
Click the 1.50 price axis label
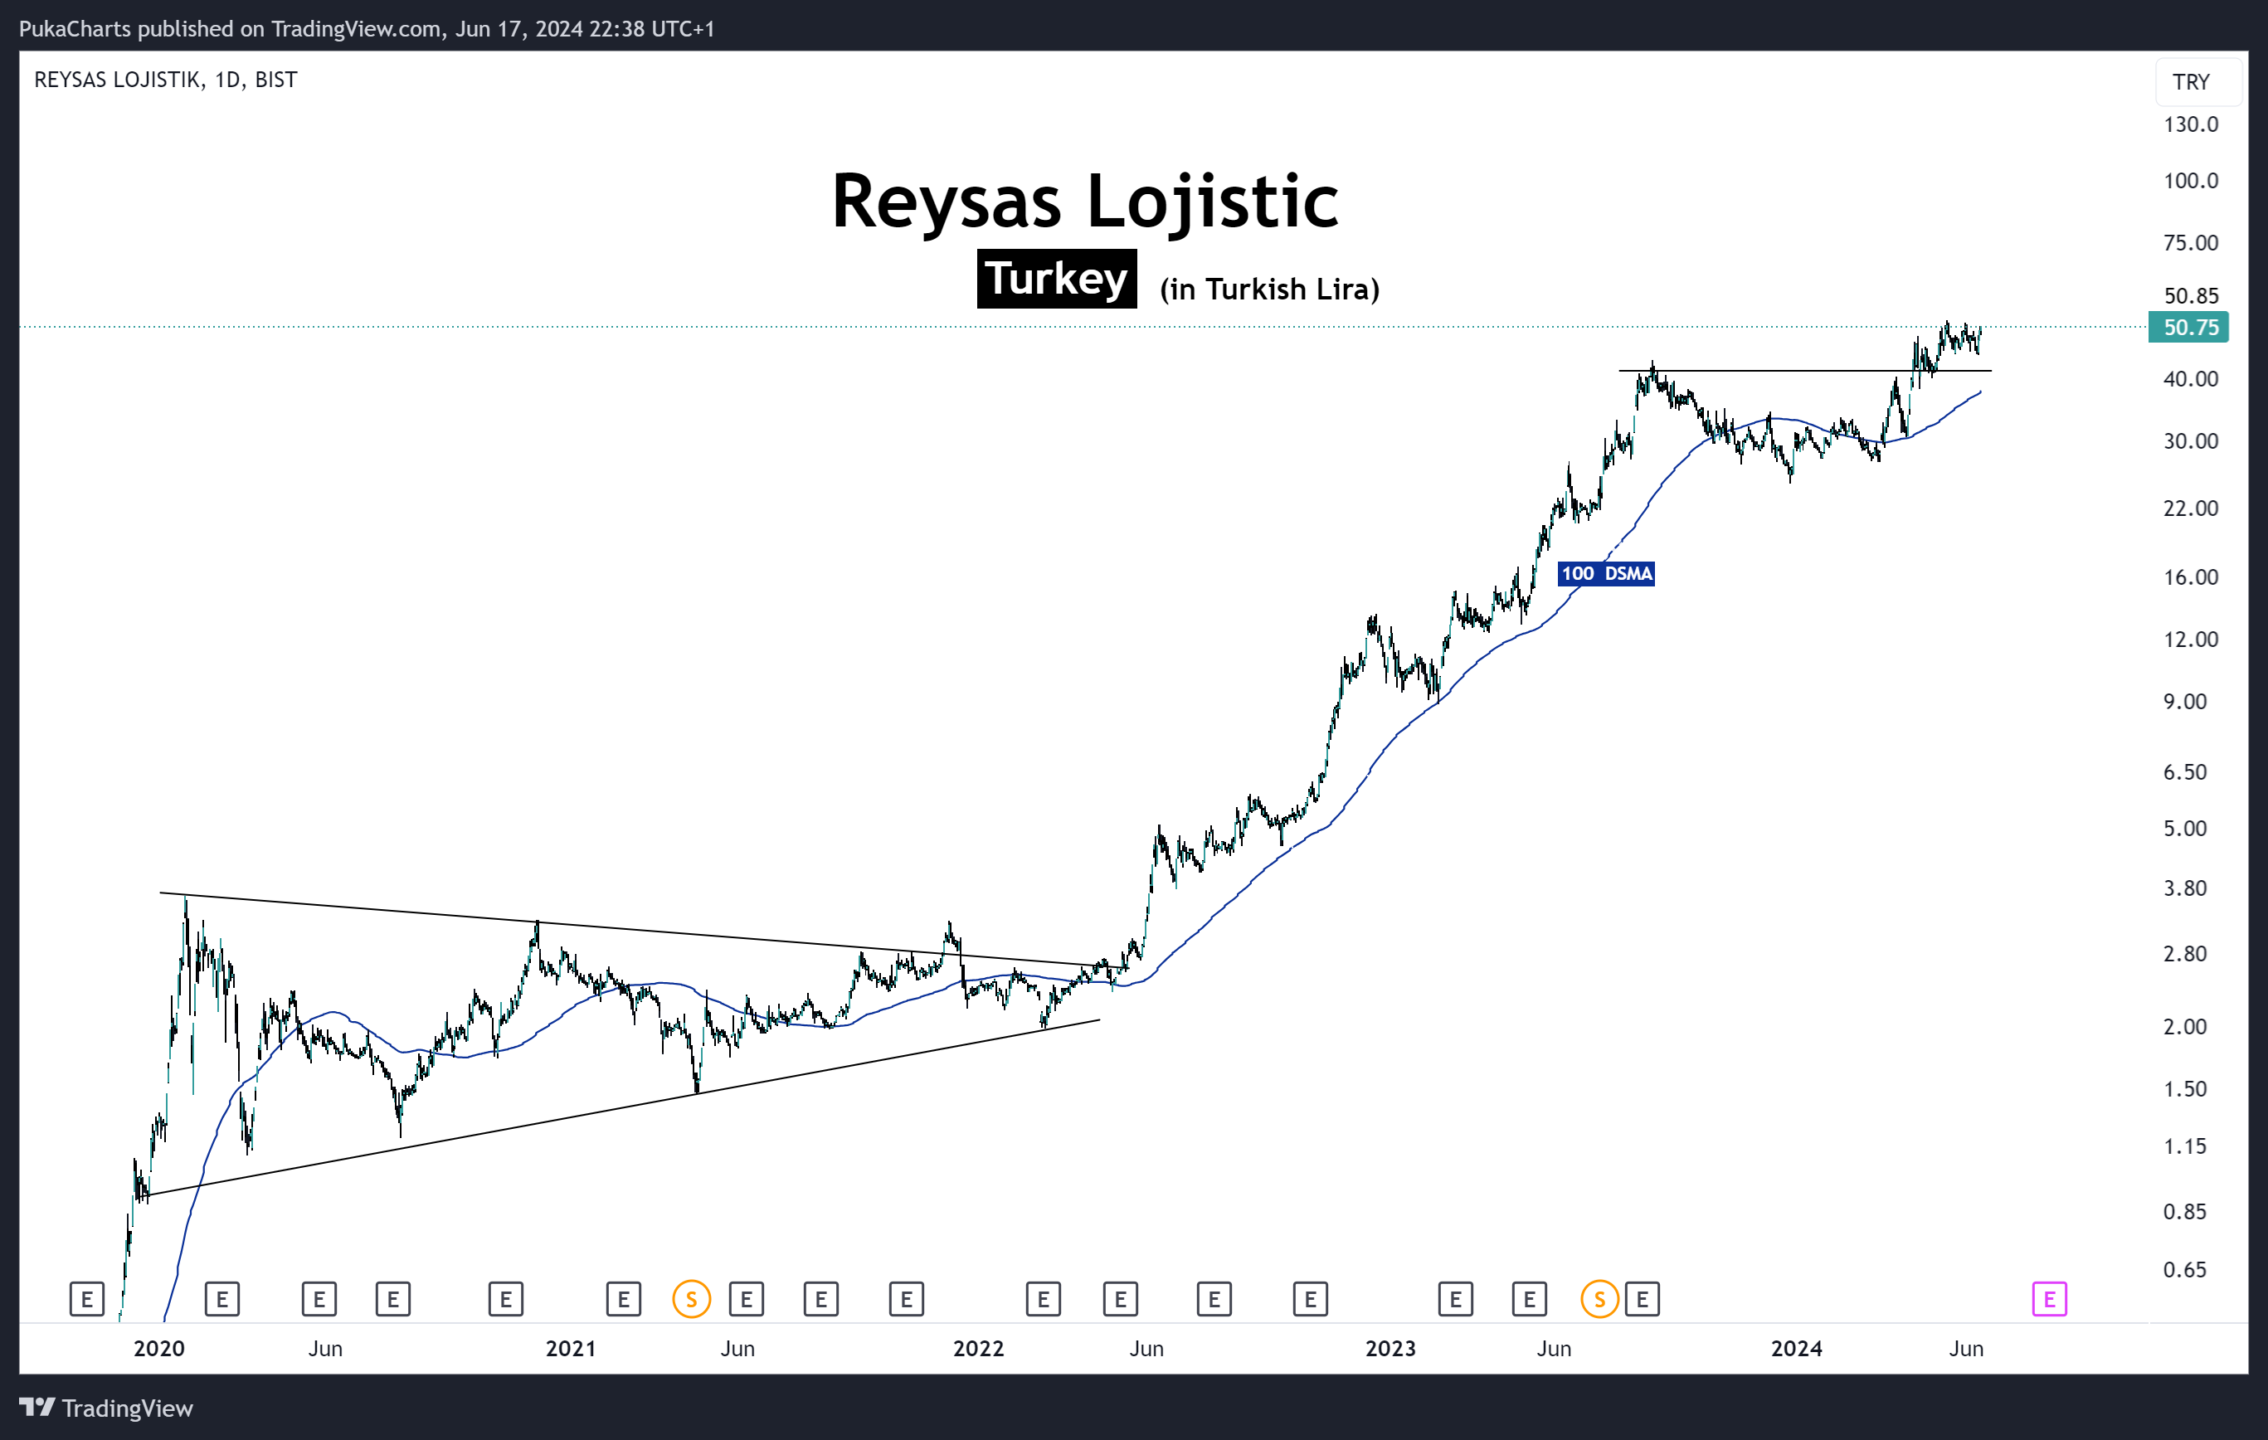(x=2185, y=1089)
